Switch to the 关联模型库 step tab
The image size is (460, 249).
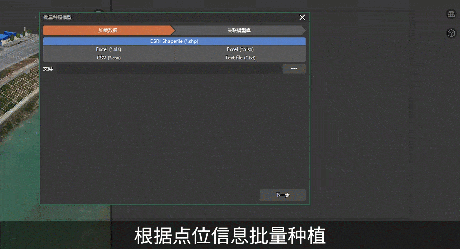point(239,30)
